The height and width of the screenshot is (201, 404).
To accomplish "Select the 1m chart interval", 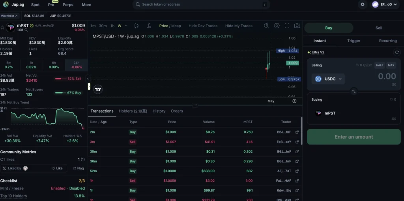I will click(93, 26).
